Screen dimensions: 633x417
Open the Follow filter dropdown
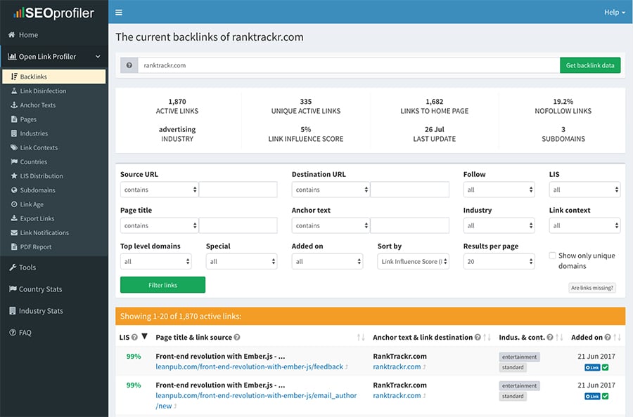[499, 190]
